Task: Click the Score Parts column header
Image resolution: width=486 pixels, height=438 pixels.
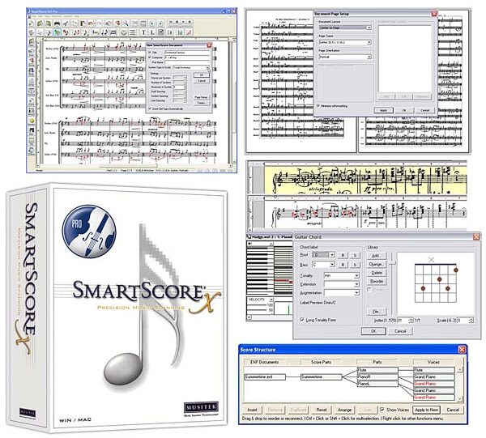Action: pyautogui.click(x=321, y=362)
